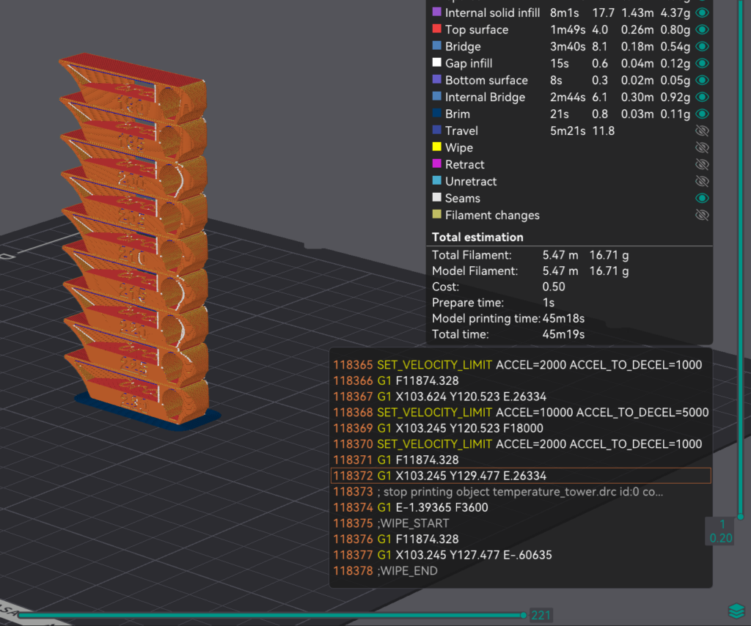The width and height of the screenshot is (751, 626).
Task: Click the Gap infill white swatch
Action: tap(437, 62)
